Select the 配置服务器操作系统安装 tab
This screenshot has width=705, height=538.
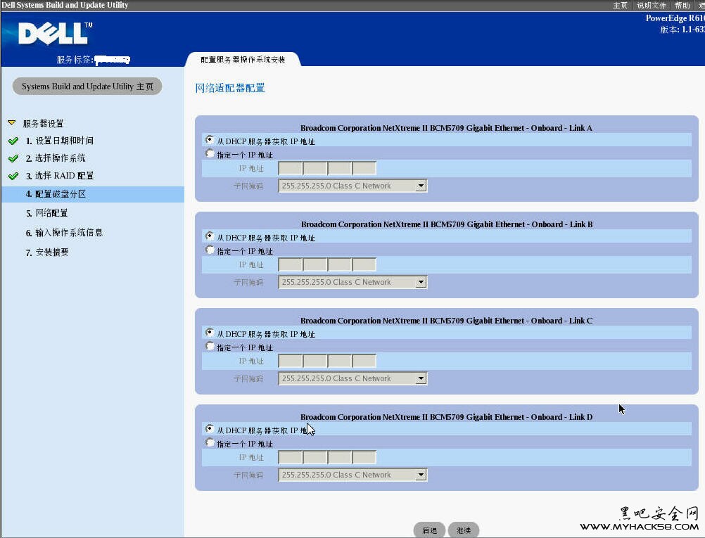point(243,60)
